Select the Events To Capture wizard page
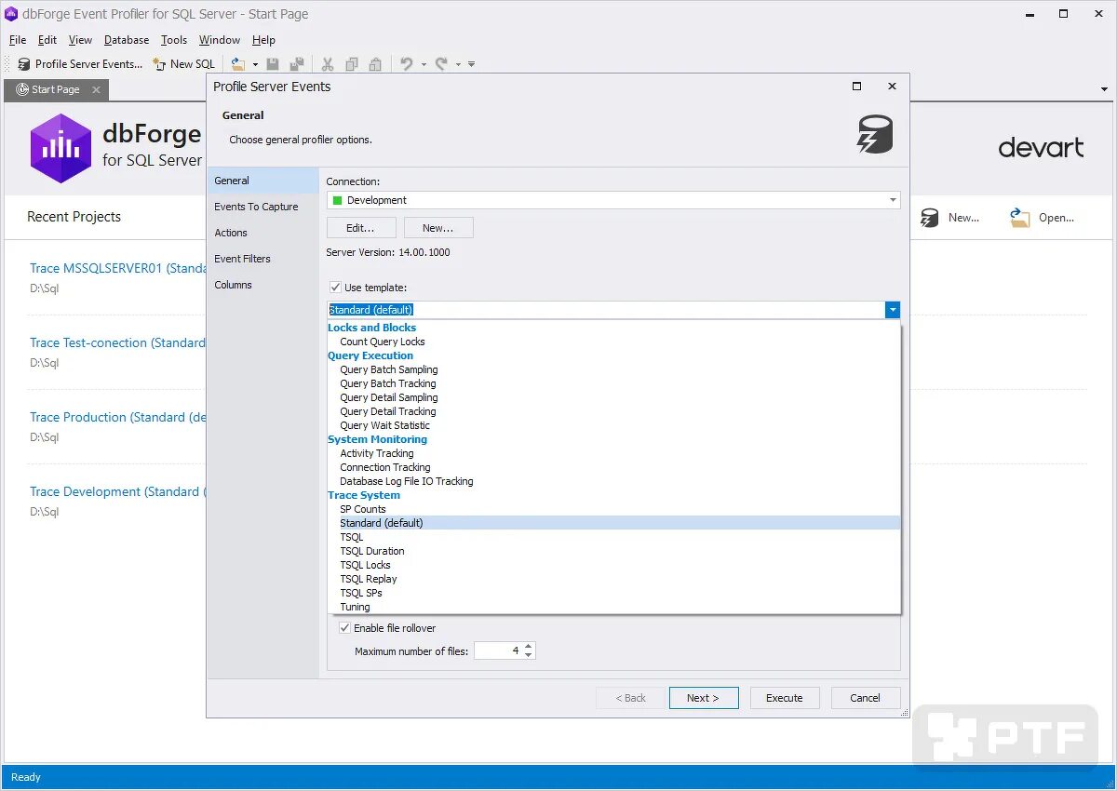Viewport: 1117px width, 791px height. 262,207
